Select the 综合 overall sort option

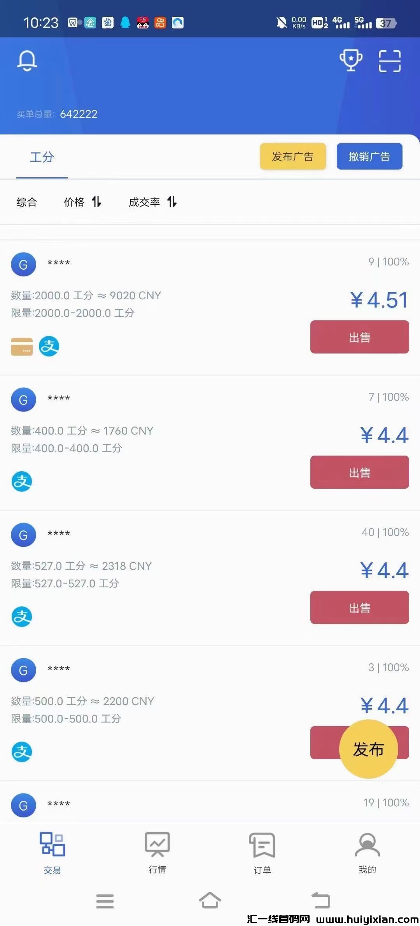27,202
